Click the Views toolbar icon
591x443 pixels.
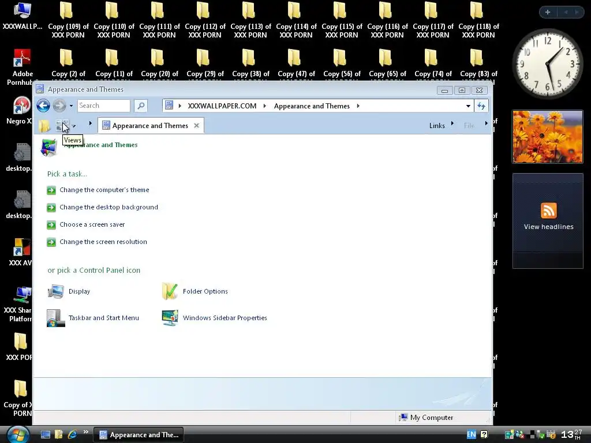[62, 125]
